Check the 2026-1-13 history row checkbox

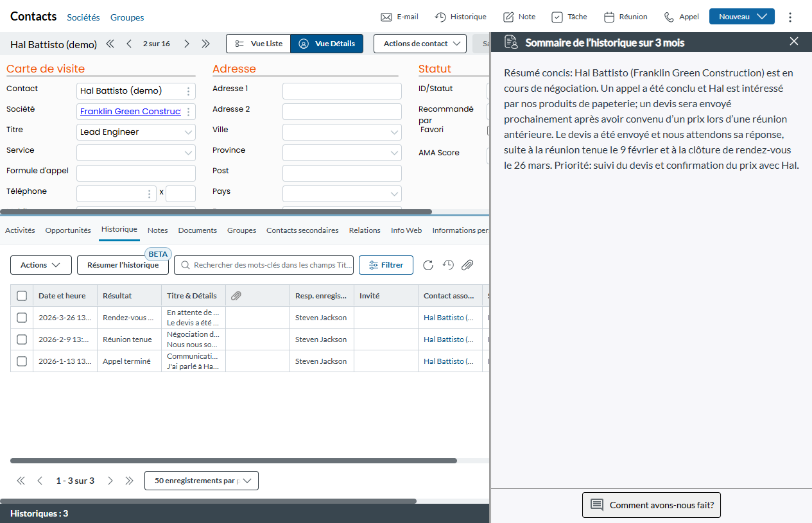(22, 361)
